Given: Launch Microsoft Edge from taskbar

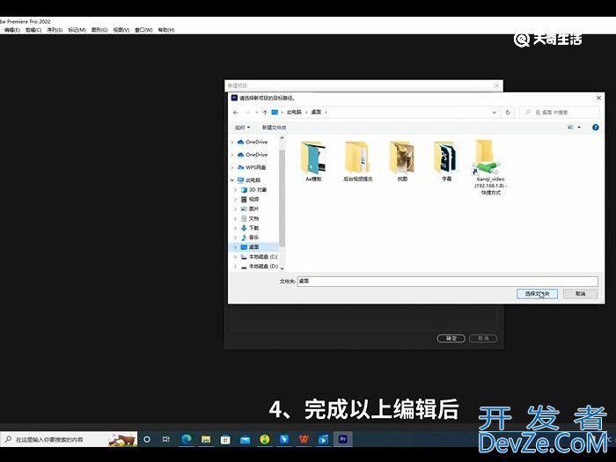Looking at the screenshot, I should (186, 439).
